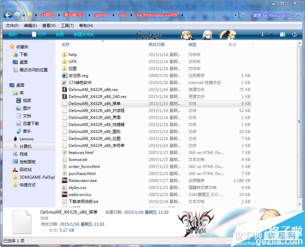The width and height of the screenshot is (305, 247).
Task: Select the Restorator.exe application icon
Action: click(x=64, y=181)
